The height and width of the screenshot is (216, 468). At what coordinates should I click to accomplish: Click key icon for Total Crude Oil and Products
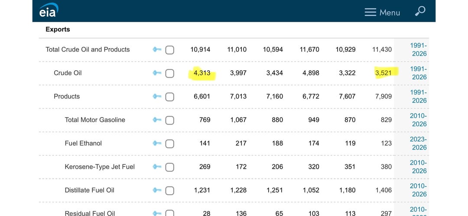point(157,49)
